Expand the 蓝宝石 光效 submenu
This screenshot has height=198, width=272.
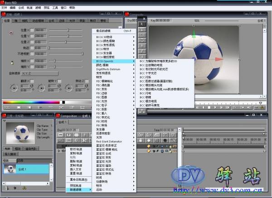pyautogui.click(x=114, y=162)
